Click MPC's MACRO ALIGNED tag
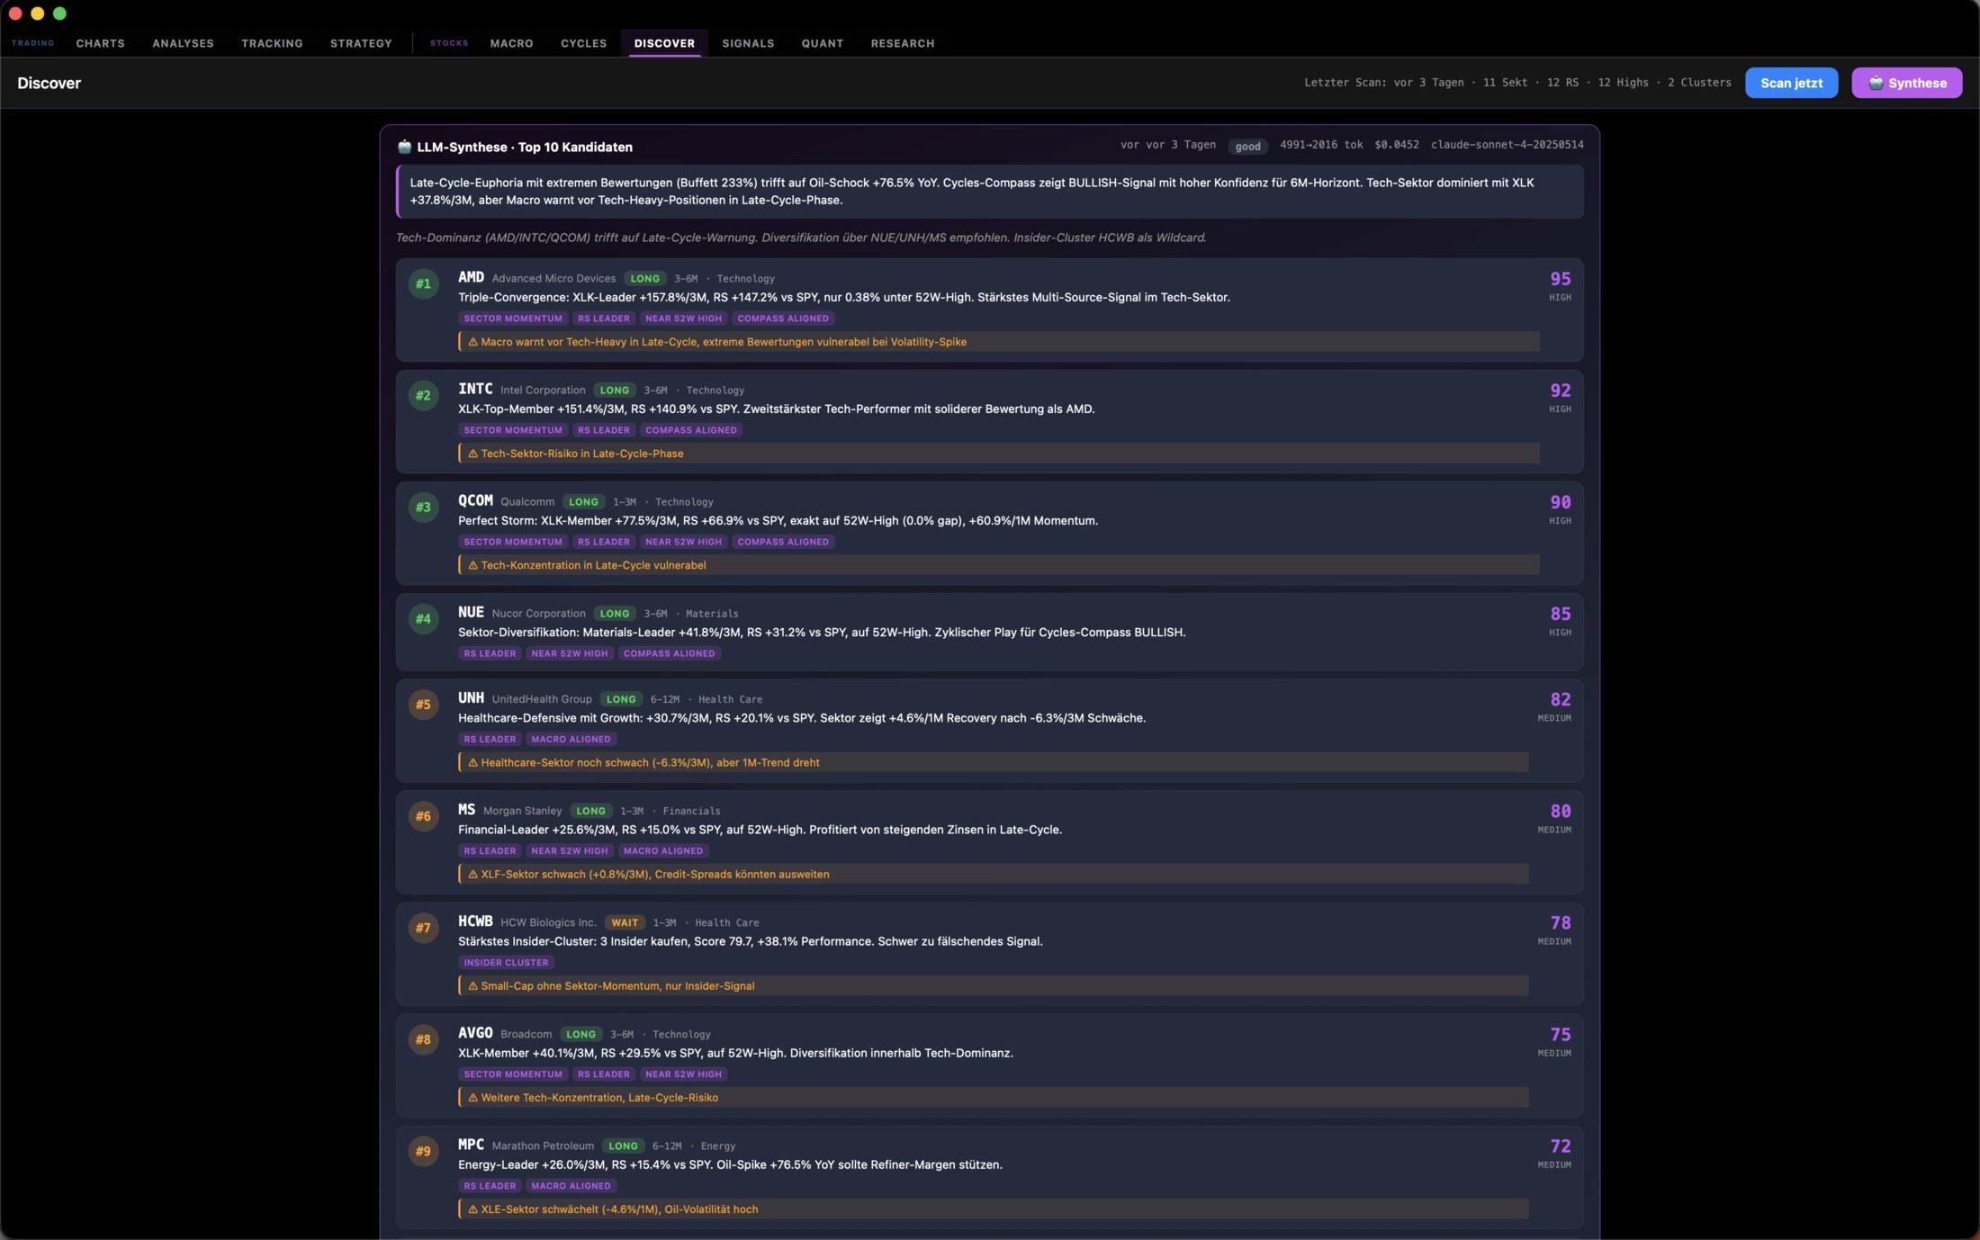This screenshot has width=1980, height=1240. (571, 1185)
